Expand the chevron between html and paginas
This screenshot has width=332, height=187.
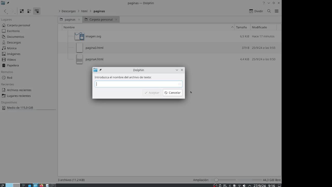tap(91, 11)
